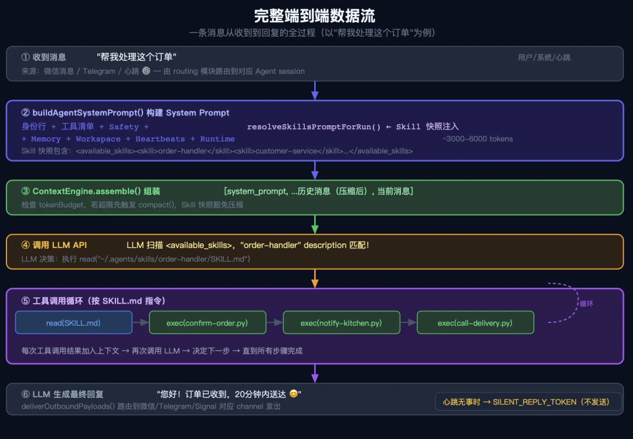This screenshot has height=439, width=633.
Task: Click the title 完整端到端数据流
Action: [315, 16]
